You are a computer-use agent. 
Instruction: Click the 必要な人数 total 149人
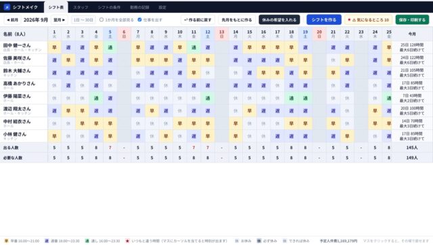(412, 158)
